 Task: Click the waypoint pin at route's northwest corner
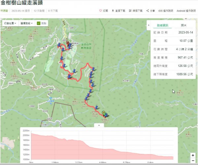coord(59,45)
